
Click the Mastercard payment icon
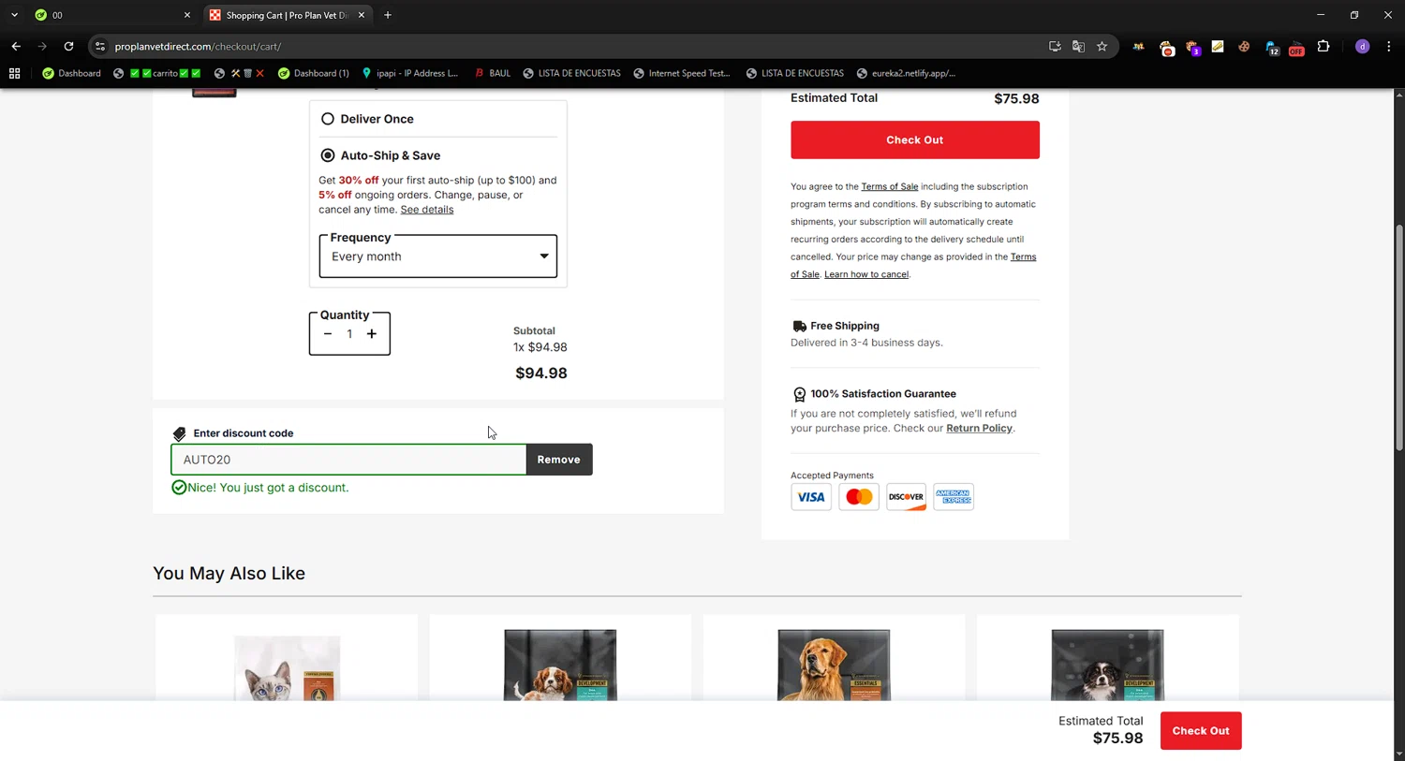coord(859,497)
